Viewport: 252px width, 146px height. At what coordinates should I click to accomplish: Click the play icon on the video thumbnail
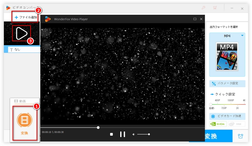21,34
